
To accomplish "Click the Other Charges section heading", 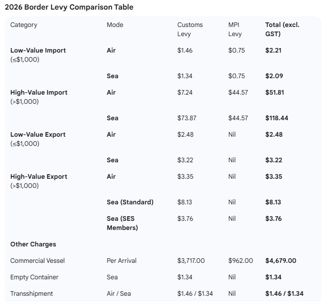I will pos(33,244).
